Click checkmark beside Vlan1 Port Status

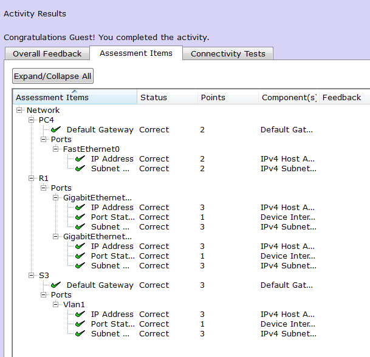[80, 324]
